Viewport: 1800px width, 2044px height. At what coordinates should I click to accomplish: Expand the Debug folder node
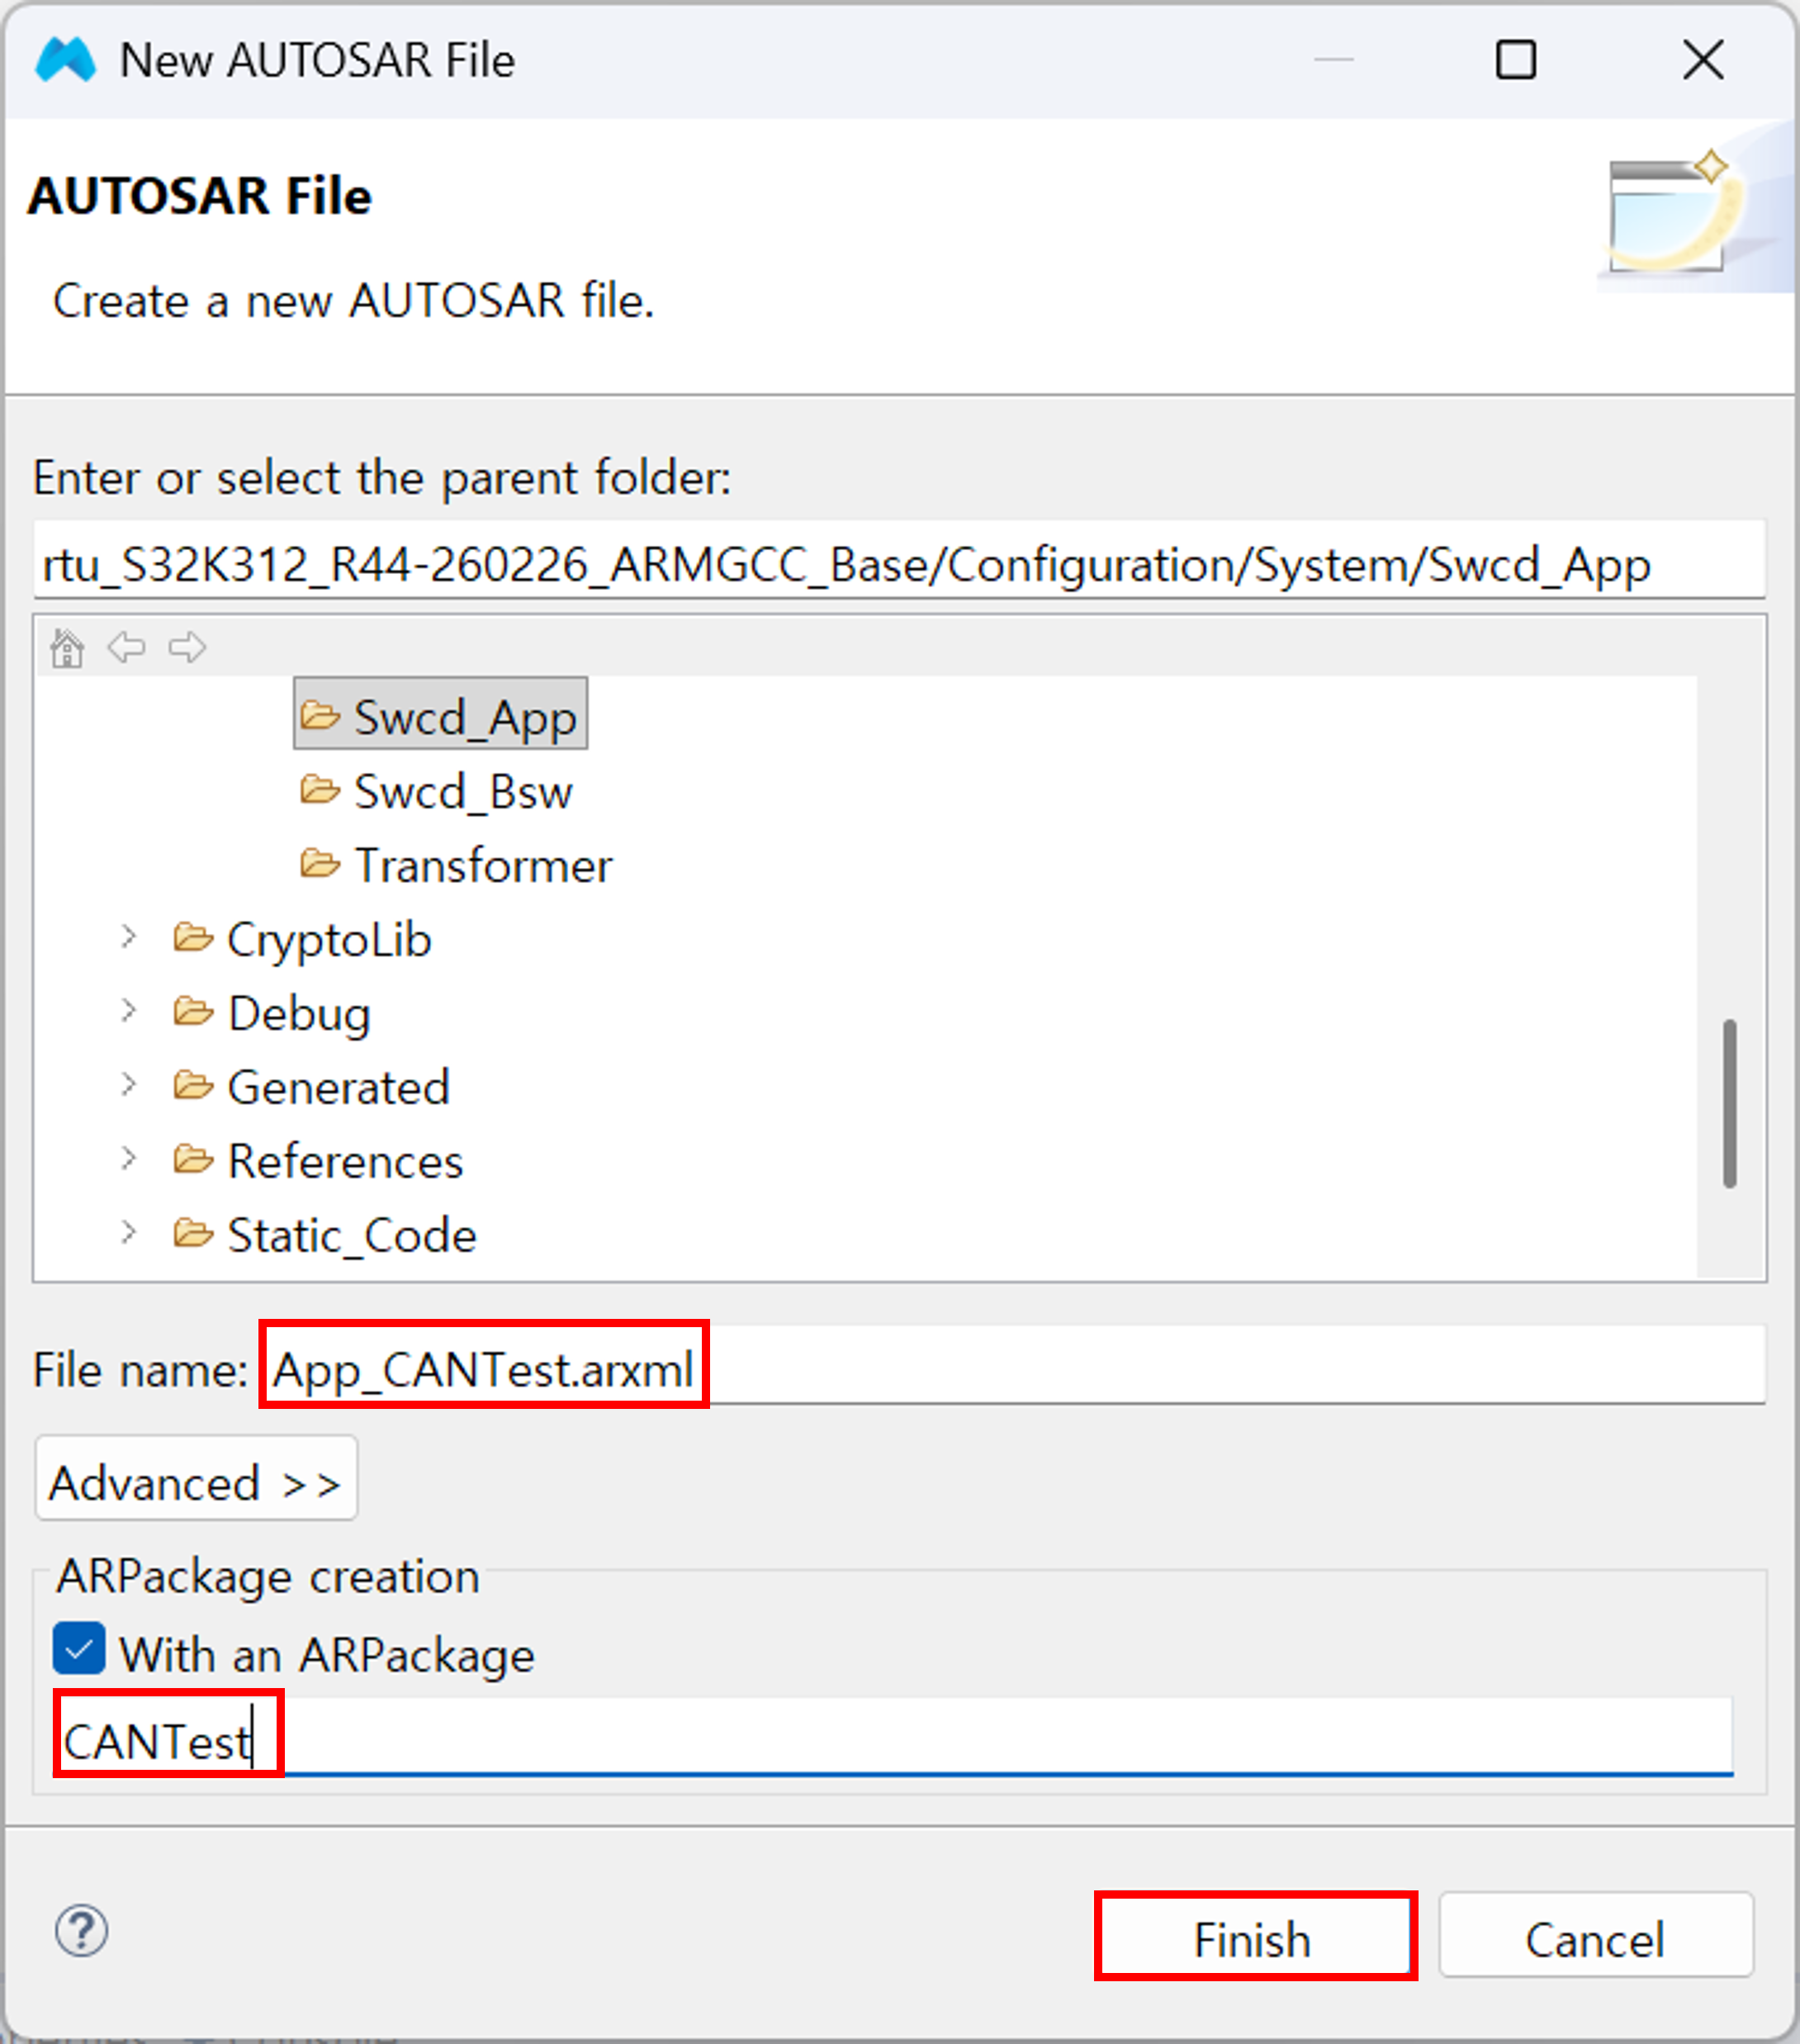(128, 1011)
